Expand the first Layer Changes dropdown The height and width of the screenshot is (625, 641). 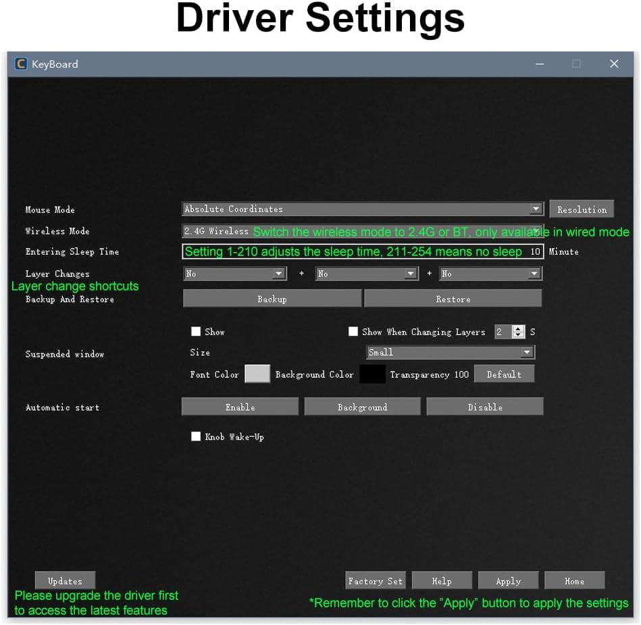[234, 274]
